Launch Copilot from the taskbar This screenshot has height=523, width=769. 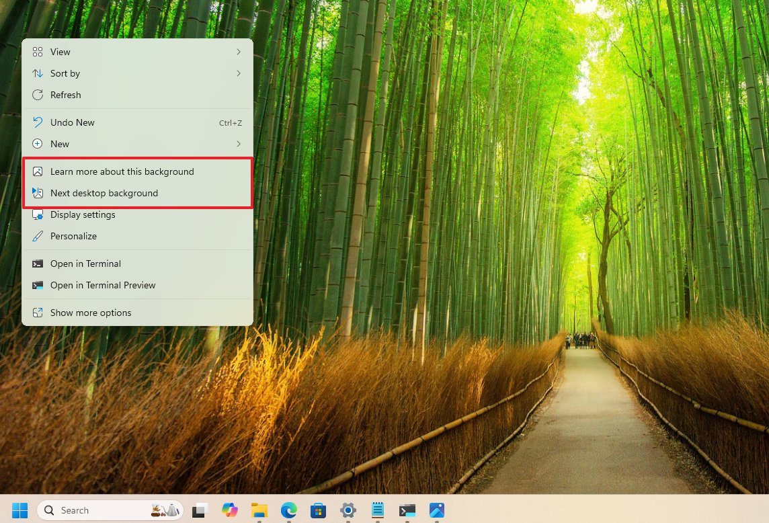coord(230,510)
